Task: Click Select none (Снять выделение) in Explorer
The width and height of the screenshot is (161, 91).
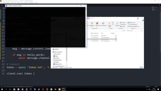Action: click(132, 25)
